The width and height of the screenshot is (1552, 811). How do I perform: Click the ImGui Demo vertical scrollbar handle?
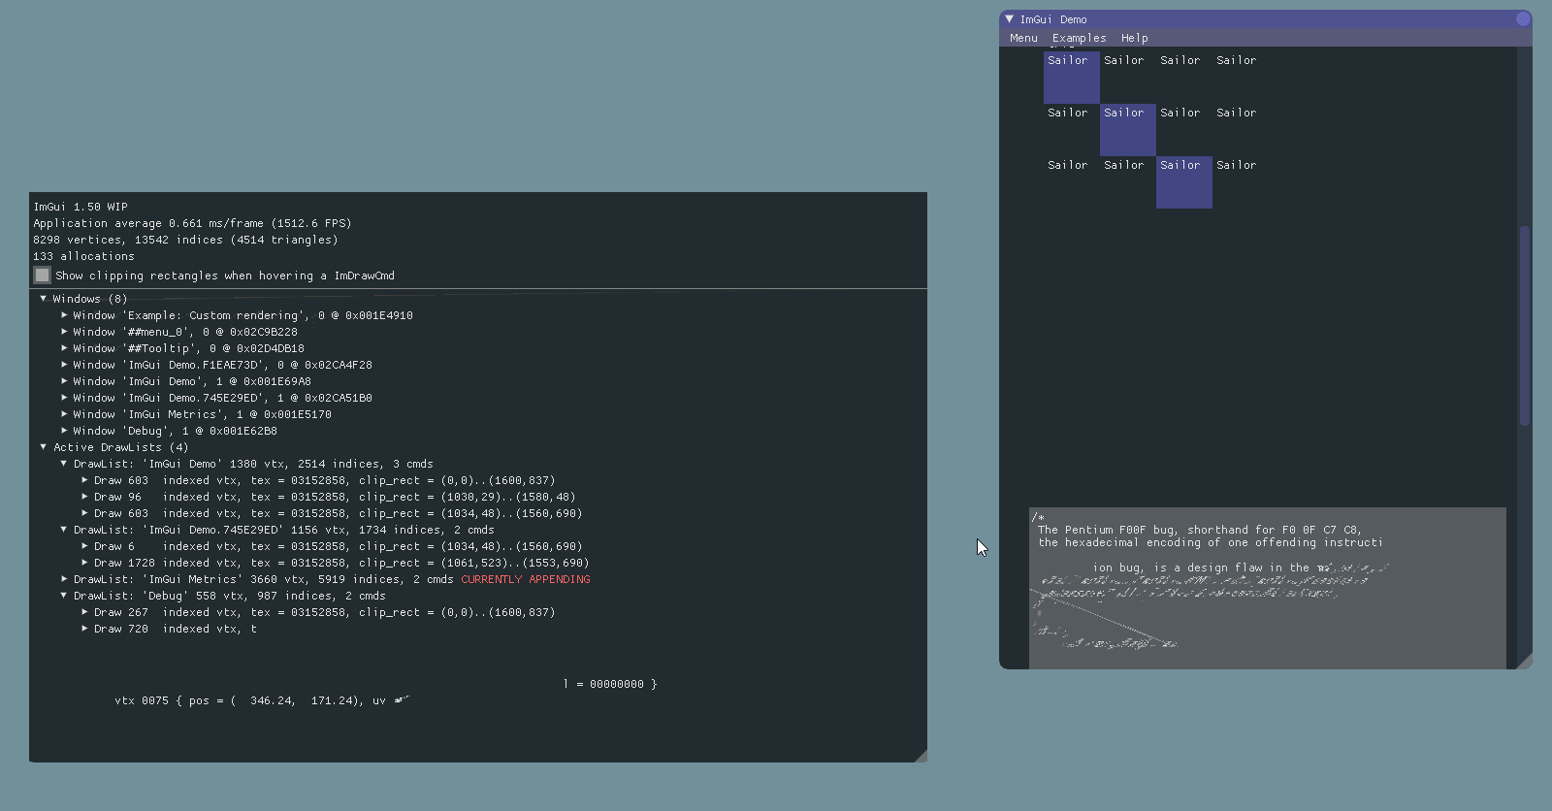pyautogui.click(x=1525, y=326)
